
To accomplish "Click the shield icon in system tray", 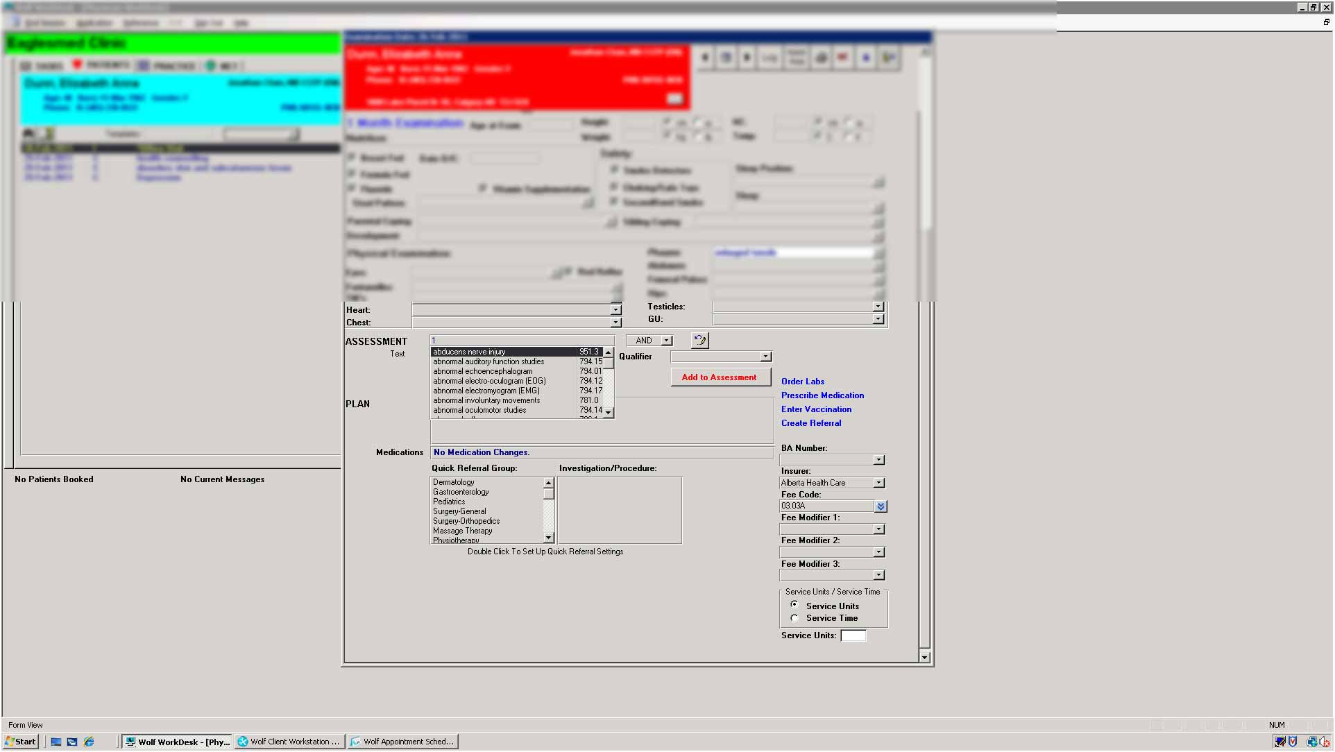I will coord(1293,742).
